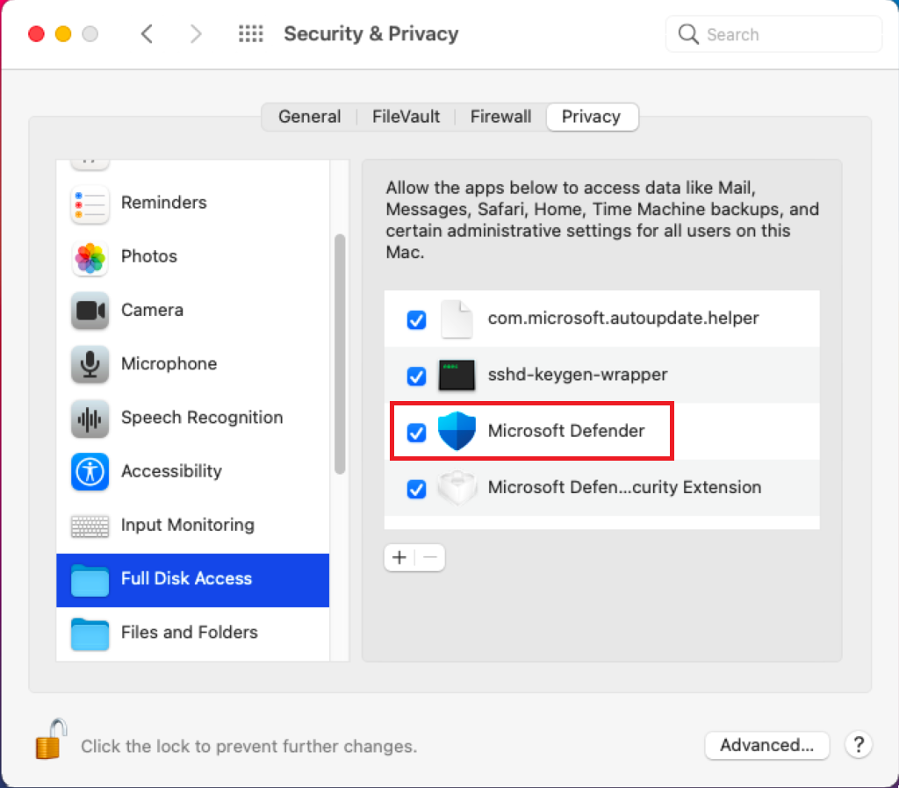The image size is (899, 788).
Task: Disable com.microsoft.autoupdate.helper checkbox
Action: click(x=416, y=319)
